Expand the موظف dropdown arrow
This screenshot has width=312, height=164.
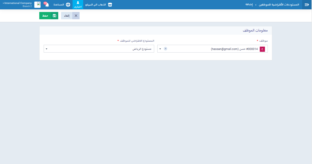tap(160, 49)
